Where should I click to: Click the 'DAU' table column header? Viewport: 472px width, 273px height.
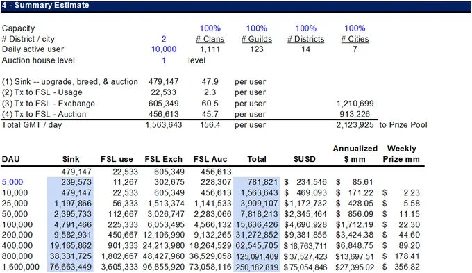pyautogui.click(x=11, y=159)
